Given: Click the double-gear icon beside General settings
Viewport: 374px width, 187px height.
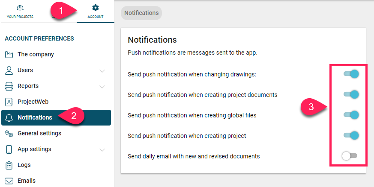Looking at the screenshot, I should [9, 134].
